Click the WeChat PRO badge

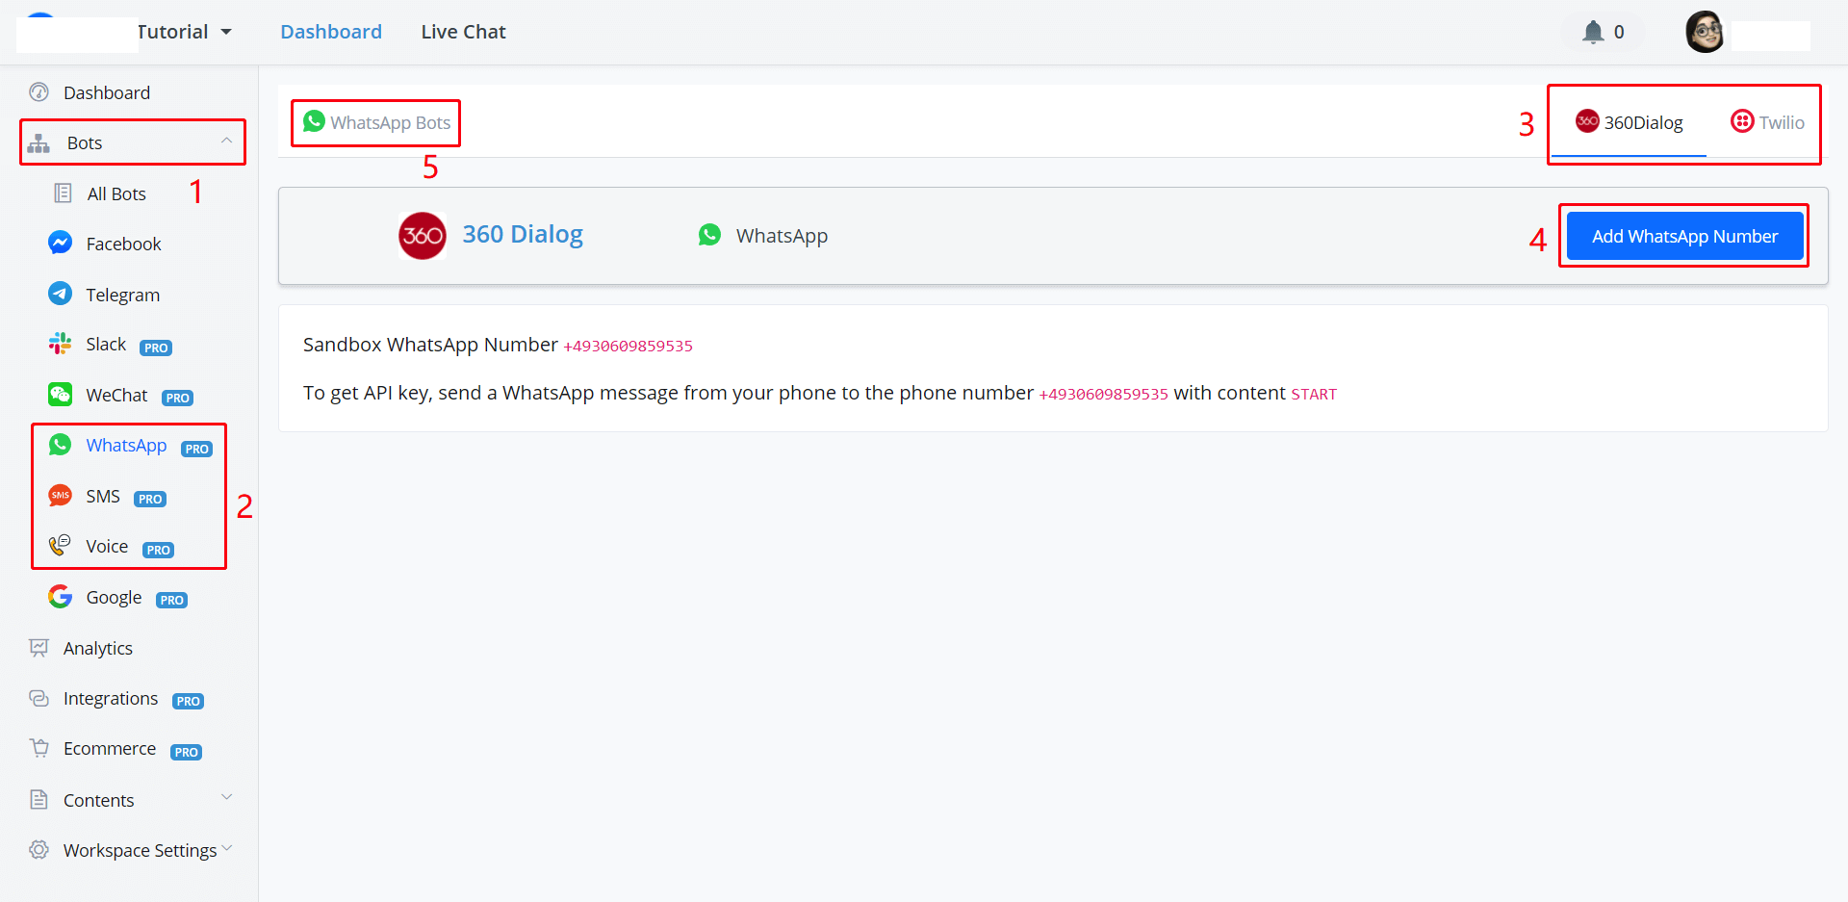178,398
